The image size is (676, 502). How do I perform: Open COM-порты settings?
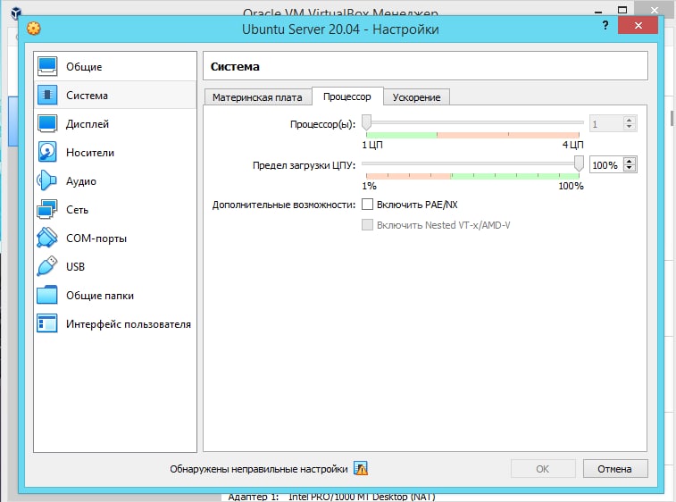[x=115, y=238]
